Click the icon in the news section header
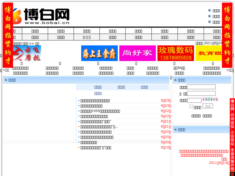The height and width of the screenshot is (176, 235). pos(6,80)
